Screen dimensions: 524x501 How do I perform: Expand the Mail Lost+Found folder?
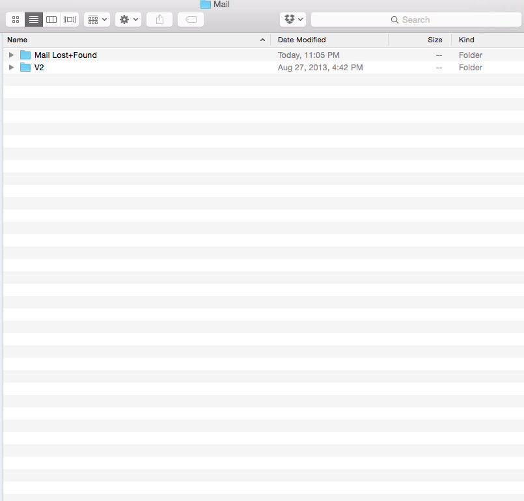[x=11, y=55]
